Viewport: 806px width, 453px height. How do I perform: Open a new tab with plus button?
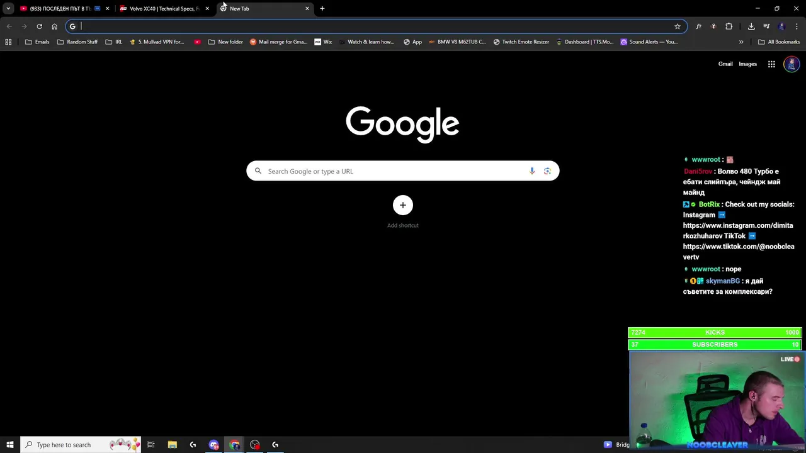tap(322, 9)
